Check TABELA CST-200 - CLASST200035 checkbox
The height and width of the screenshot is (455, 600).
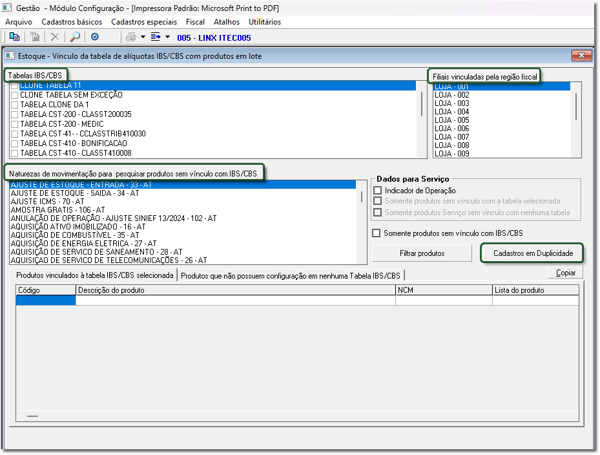coord(15,114)
